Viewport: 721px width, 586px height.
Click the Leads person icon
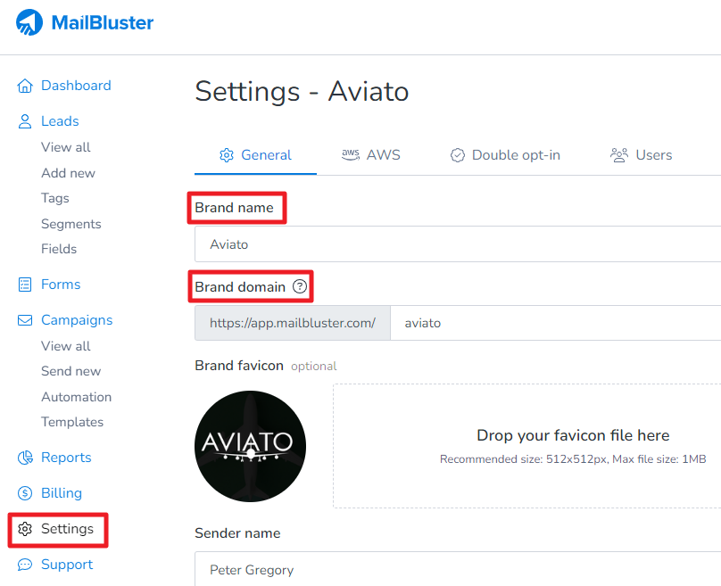click(25, 121)
